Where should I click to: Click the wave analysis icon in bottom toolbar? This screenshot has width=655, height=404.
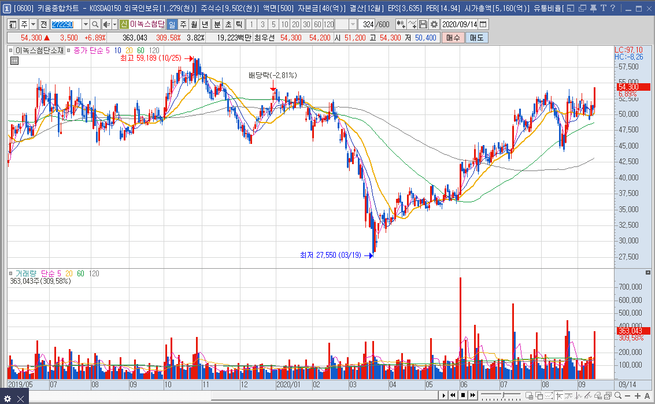(x=579, y=396)
